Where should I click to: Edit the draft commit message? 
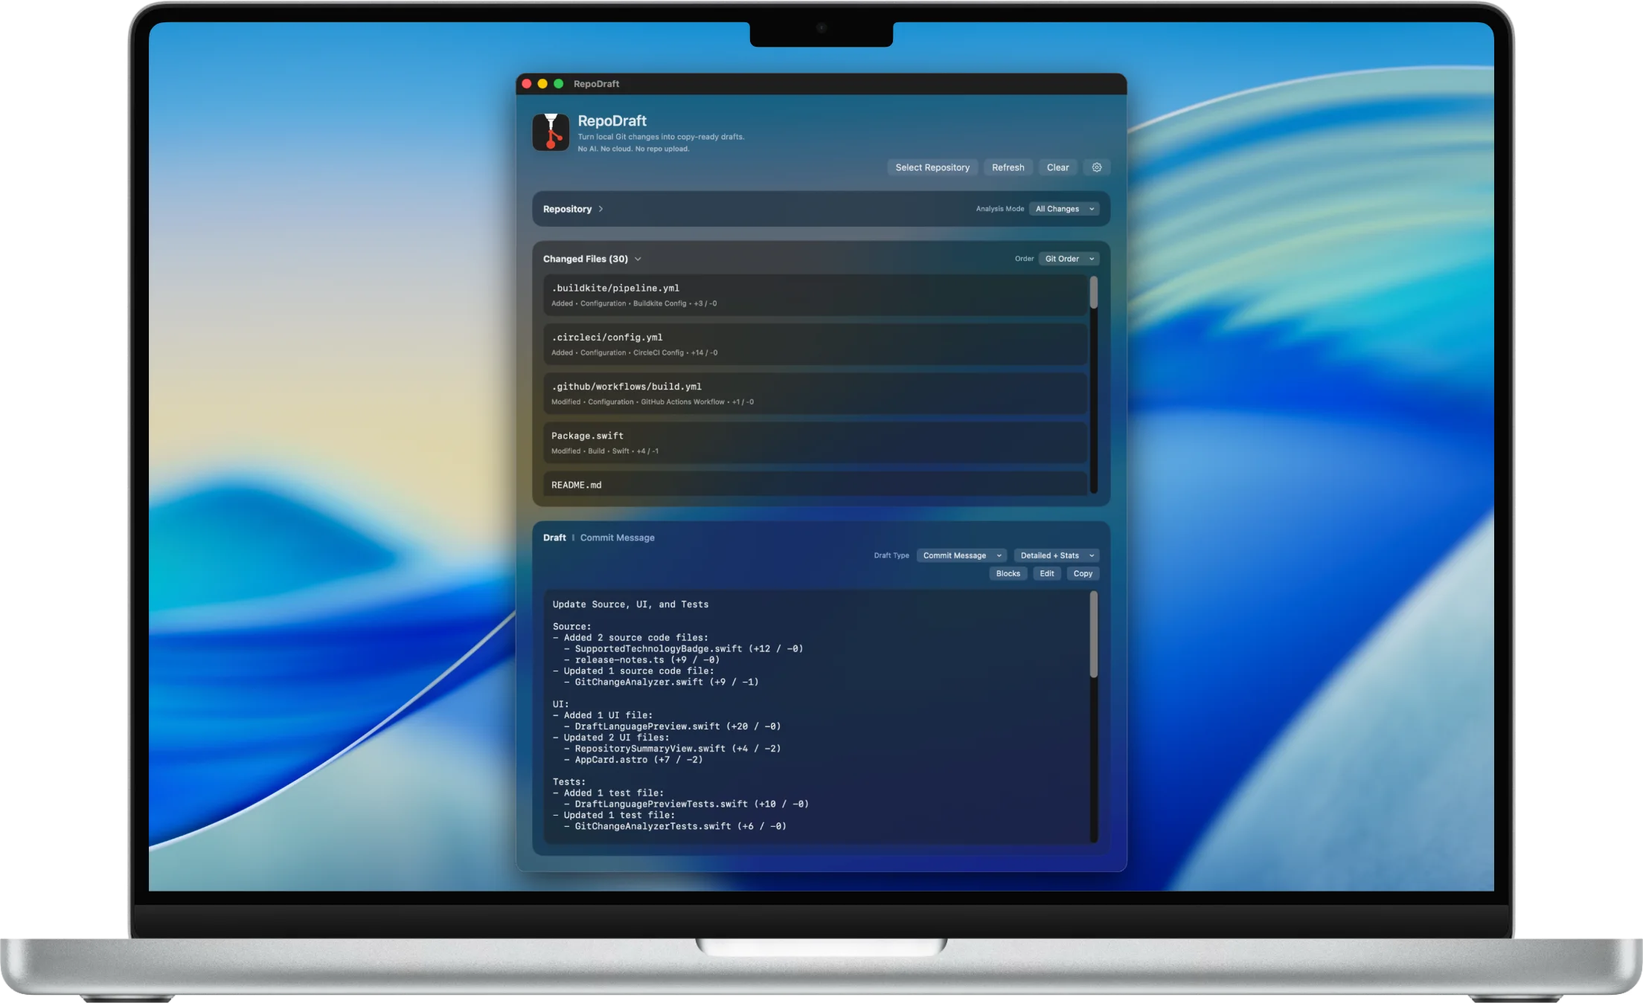1046,573
